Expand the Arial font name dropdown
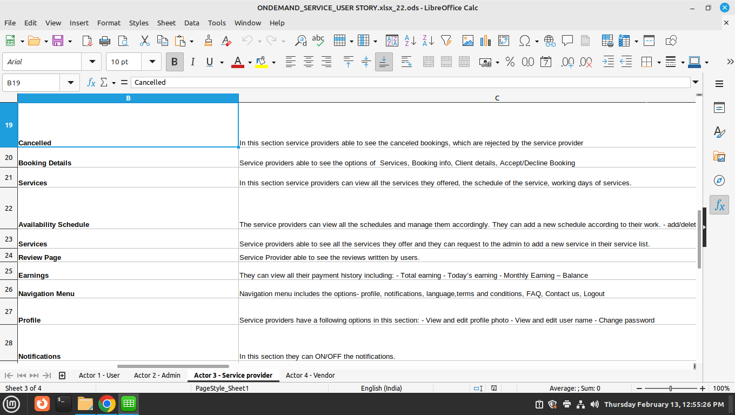 [x=91, y=62]
